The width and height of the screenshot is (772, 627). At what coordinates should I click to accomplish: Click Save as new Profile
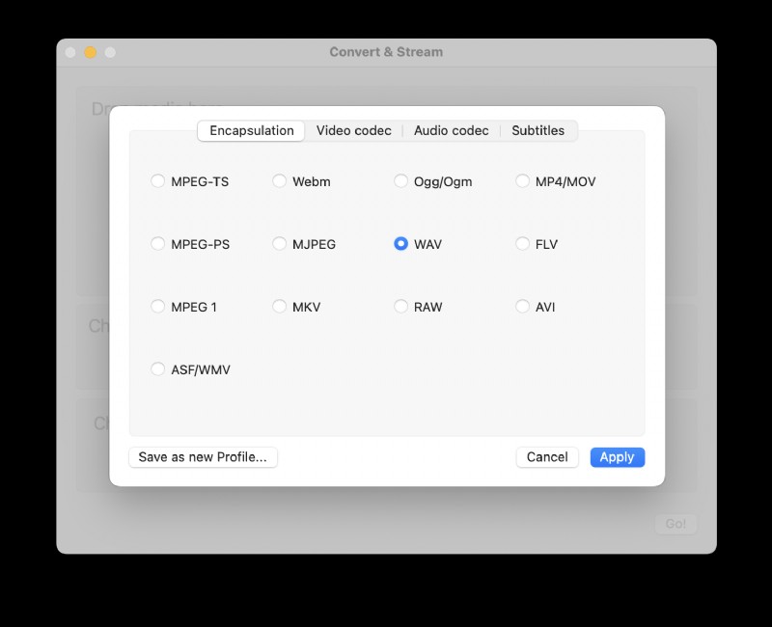coord(203,456)
